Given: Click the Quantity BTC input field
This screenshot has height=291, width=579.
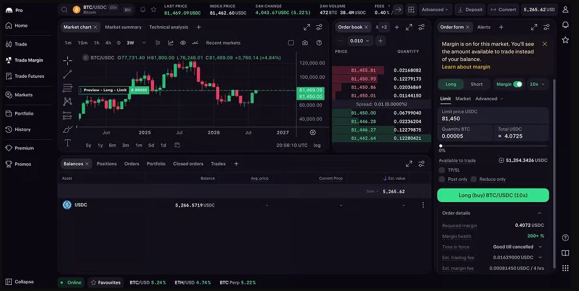Looking at the screenshot, I should (x=465, y=133).
